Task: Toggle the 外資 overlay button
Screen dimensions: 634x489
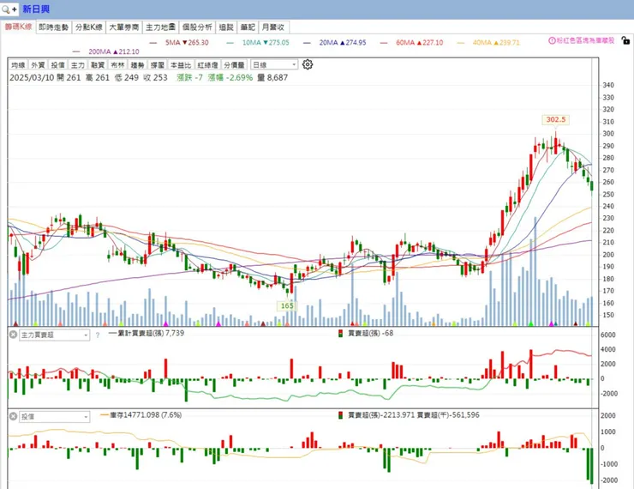Action: [38, 64]
